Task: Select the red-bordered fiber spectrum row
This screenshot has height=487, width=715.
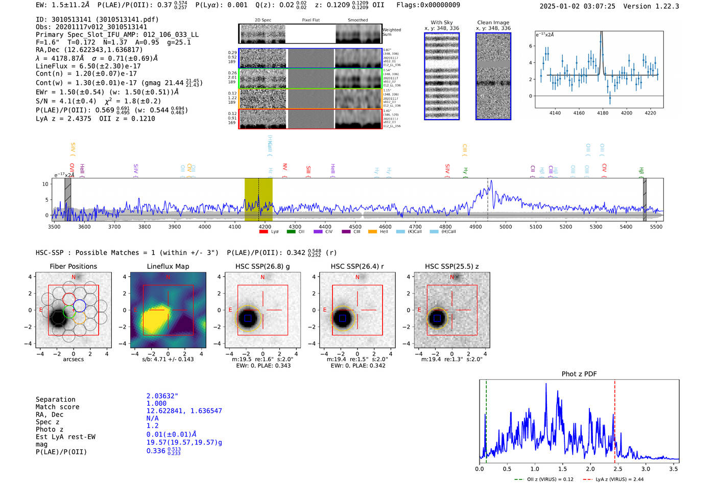Action: pyautogui.click(x=310, y=119)
